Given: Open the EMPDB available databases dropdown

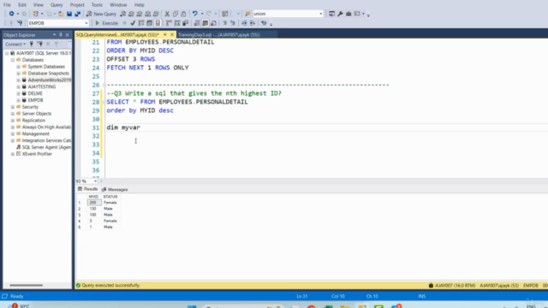Looking at the screenshot, I should 86,23.
